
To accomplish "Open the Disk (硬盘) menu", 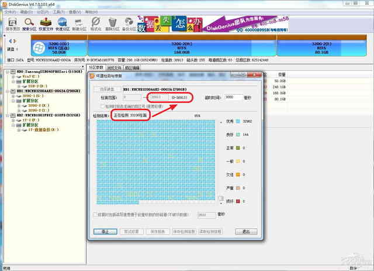I will (x=26, y=12).
